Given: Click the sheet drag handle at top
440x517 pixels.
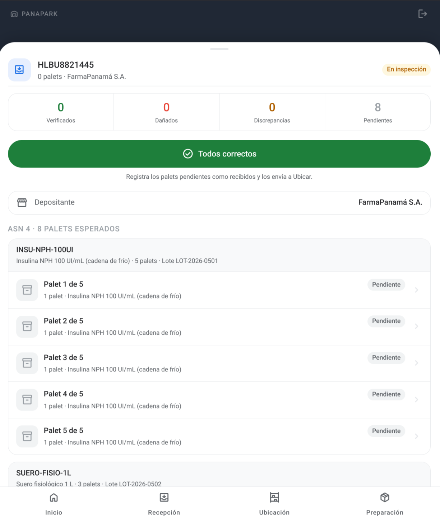Looking at the screenshot, I should (219, 49).
